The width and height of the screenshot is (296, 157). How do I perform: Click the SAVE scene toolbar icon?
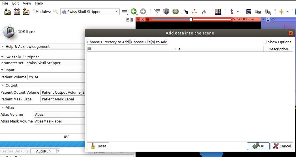26,12
